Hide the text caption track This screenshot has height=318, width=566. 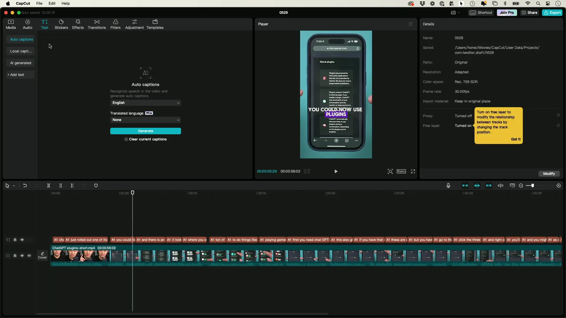pos(22,240)
